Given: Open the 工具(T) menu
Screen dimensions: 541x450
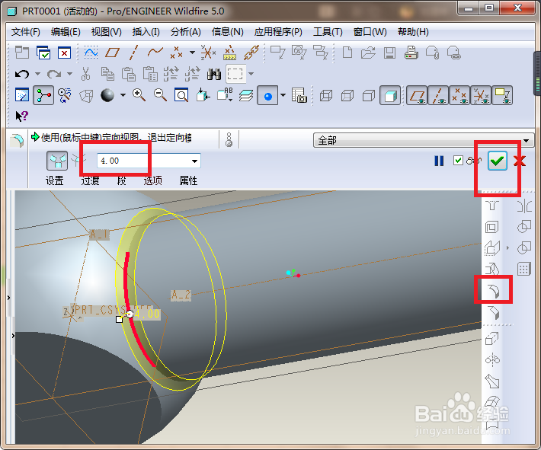Looking at the screenshot, I should (x=328, y=32).
